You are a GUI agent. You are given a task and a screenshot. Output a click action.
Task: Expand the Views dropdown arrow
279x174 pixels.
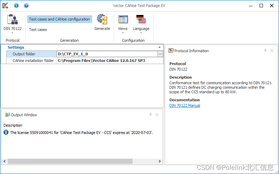(x=123, y=33)
